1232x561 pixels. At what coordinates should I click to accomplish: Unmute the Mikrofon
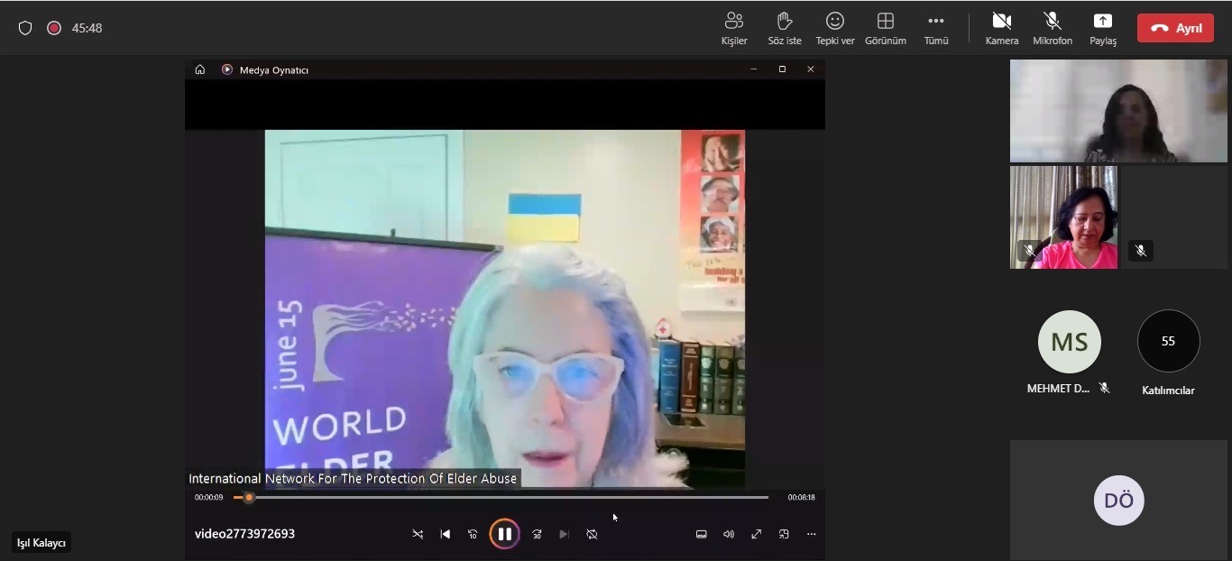pos(1052,28)
